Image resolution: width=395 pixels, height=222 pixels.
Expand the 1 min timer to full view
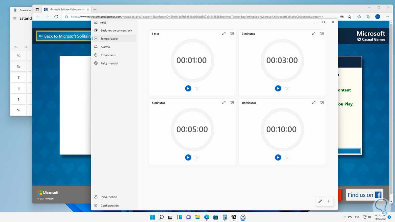(224, 34)
